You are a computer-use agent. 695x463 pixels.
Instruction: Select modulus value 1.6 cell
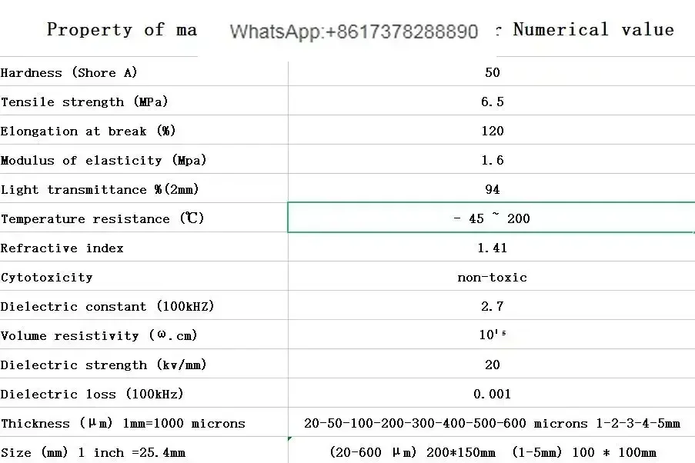492,159
